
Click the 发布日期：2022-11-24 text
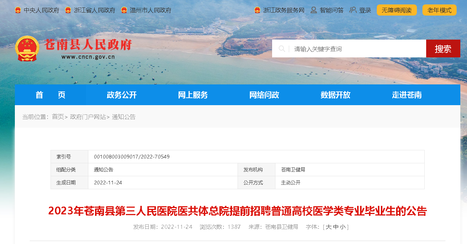[163, 227]
